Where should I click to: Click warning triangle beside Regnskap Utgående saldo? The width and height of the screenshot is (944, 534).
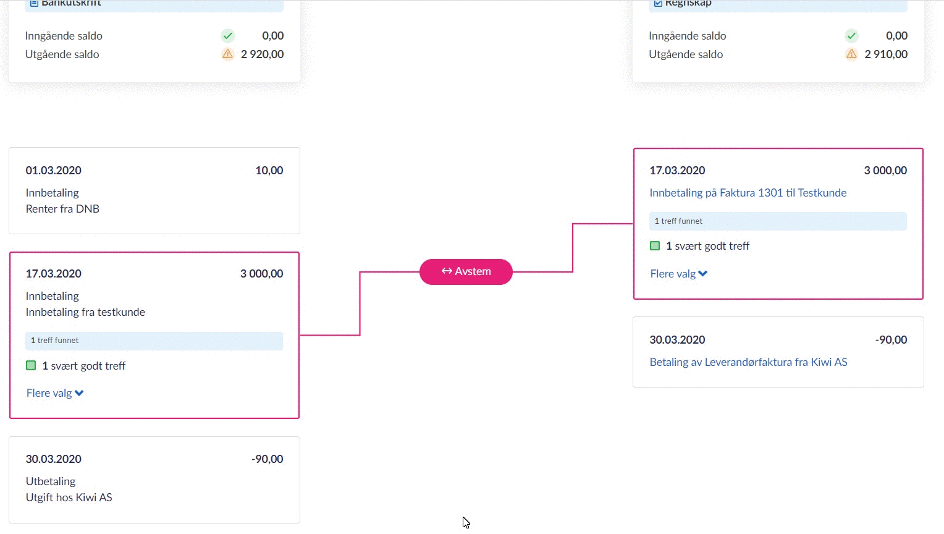coord(851,54)
